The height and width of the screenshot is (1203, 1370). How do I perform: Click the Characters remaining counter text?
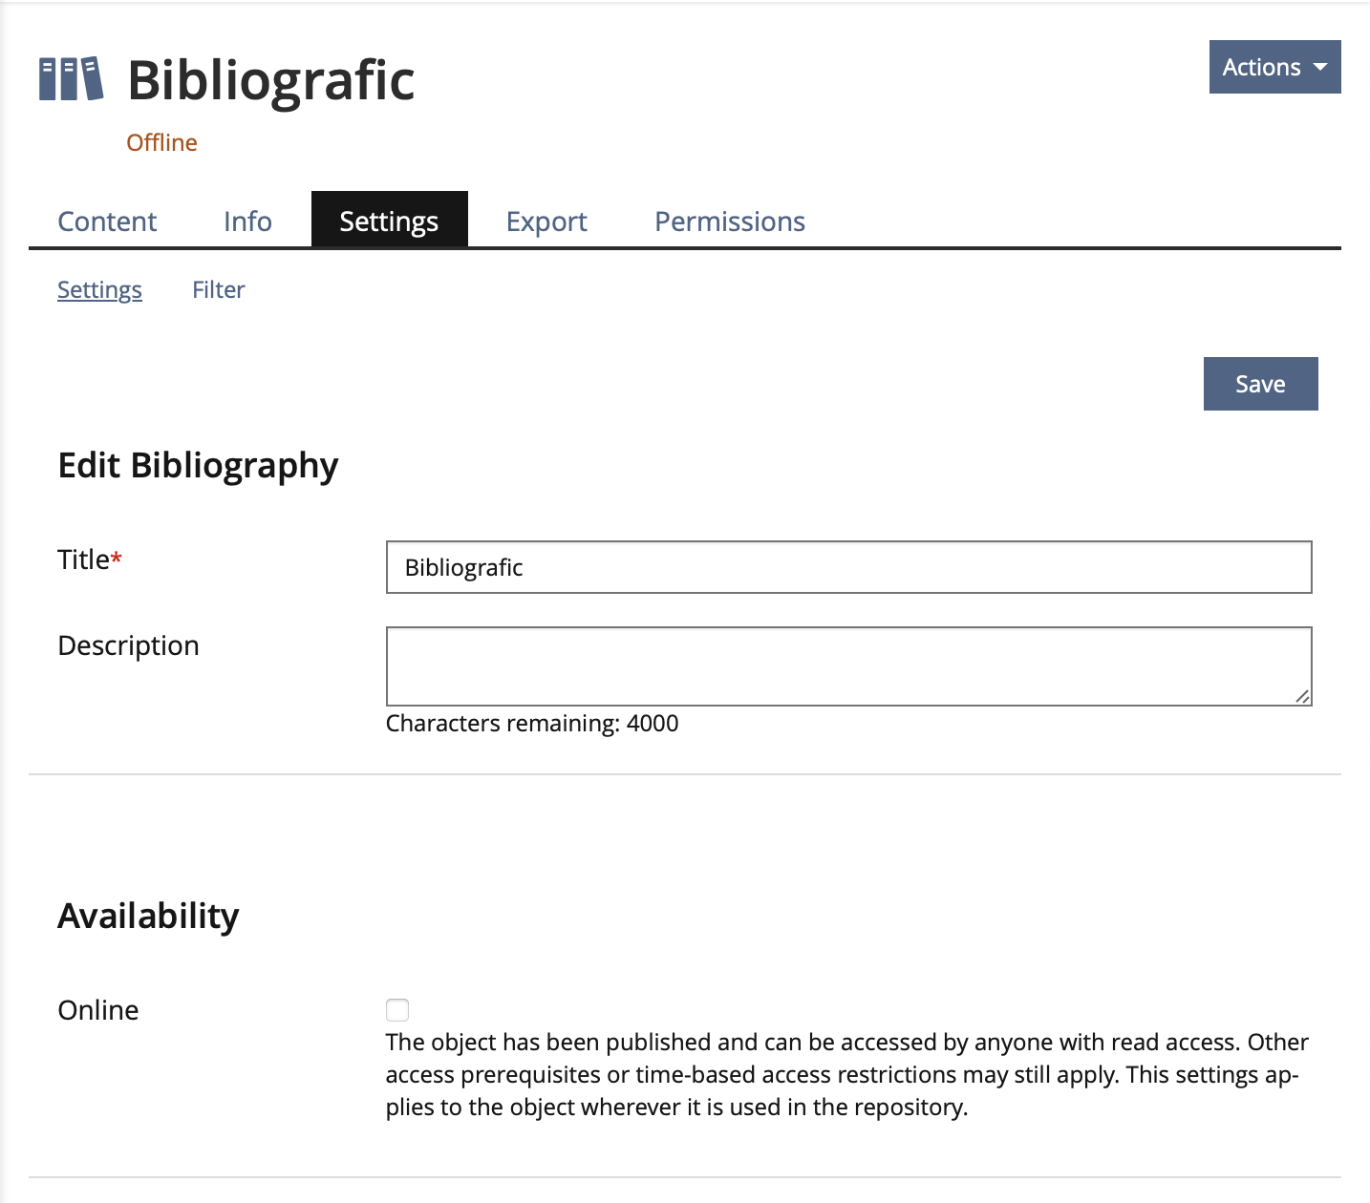(x=532, y=724)
